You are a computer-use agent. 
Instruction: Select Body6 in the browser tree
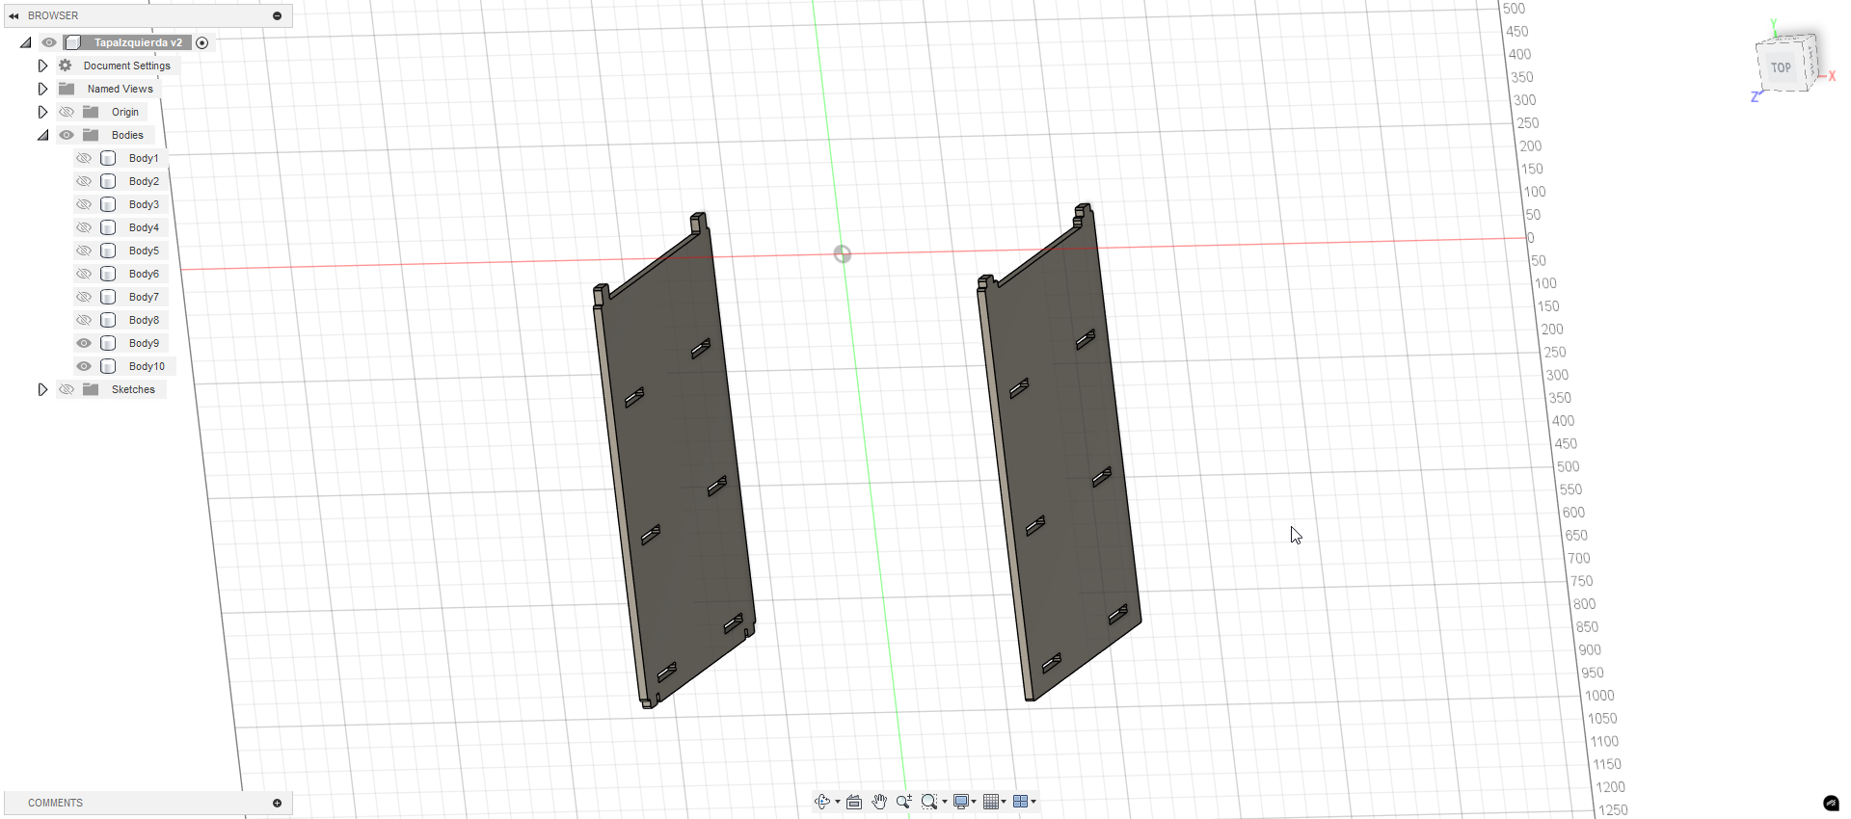pos(144,274)
